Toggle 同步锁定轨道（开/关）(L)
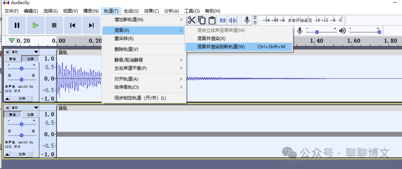402x169 pixels. pos(144,98)
